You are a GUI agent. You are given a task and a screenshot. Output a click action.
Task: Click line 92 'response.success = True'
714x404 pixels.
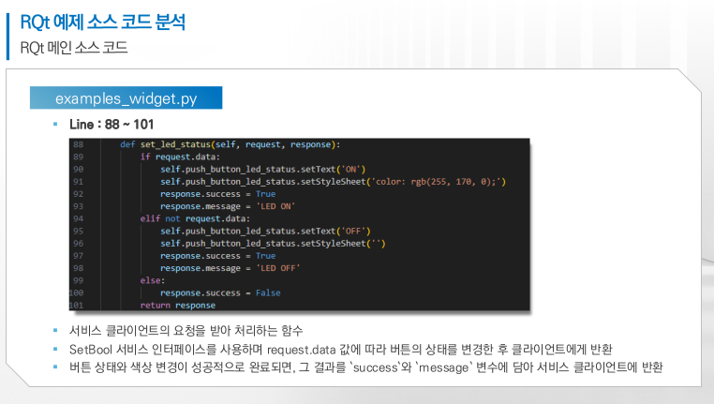coord(217,194)
